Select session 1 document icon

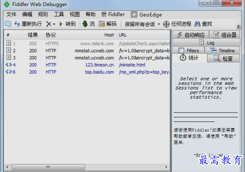click(9, 43)
